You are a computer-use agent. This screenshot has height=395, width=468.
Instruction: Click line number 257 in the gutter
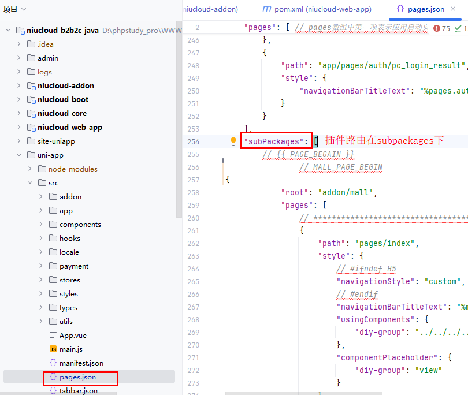[x=193, y=180]
